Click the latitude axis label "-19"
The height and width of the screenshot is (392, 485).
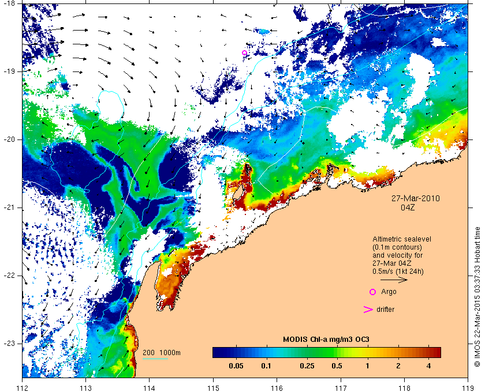(x=9, y=71)
